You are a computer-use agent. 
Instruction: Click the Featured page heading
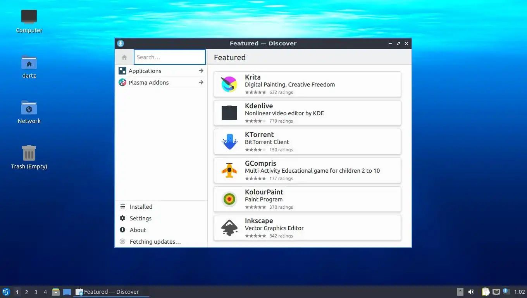click(x=230, y=57)
